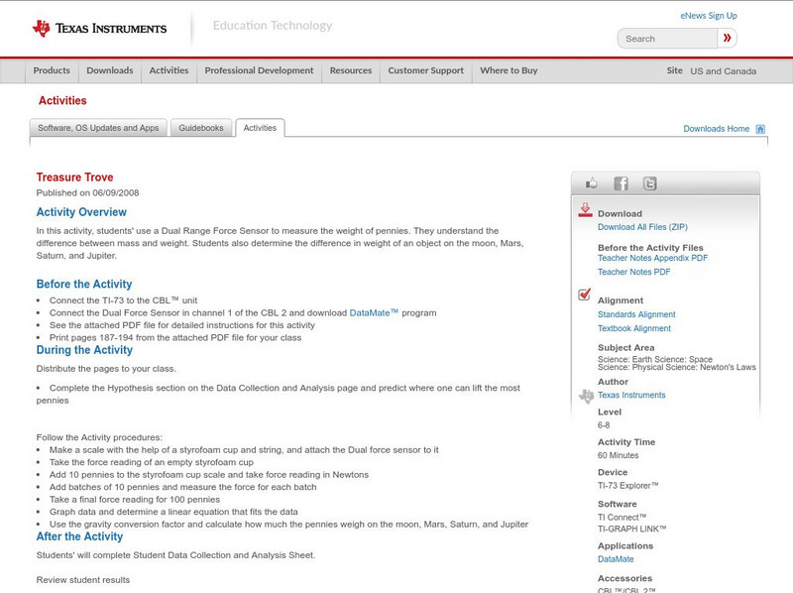The image size is (793, 593).
Task: Open the Customer Support menu
Action: tap(426, 70)
